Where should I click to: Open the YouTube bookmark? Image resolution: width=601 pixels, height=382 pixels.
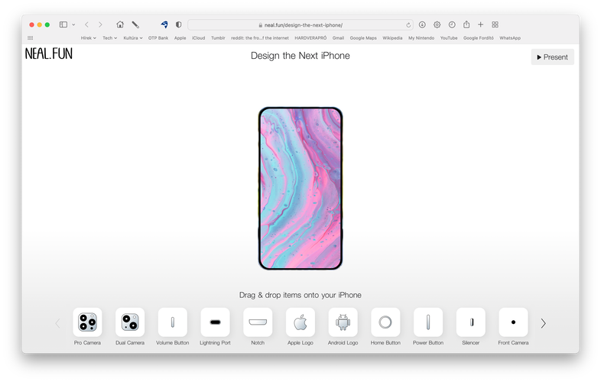[449, 38]
